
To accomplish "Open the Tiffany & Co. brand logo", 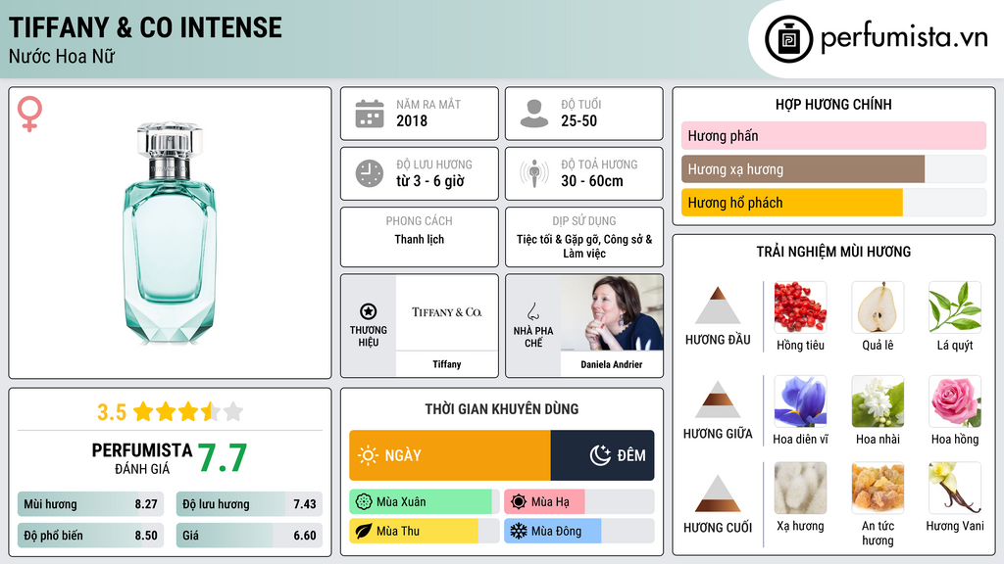I will [447, 312].
